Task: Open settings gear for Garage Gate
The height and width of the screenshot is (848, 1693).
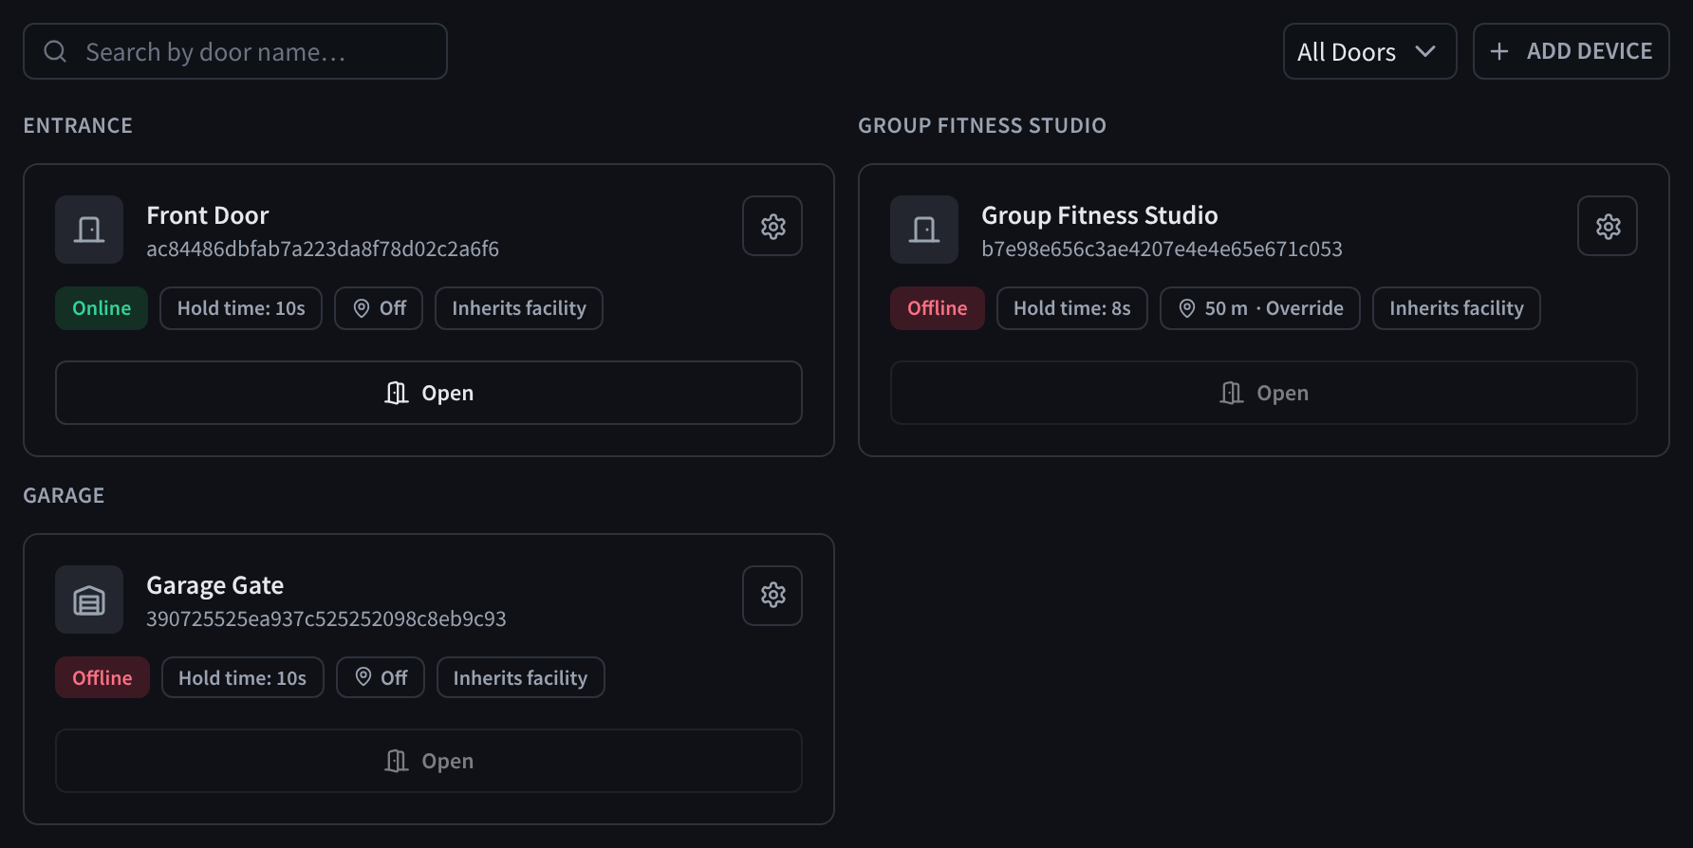Action: tap(772, 596)
